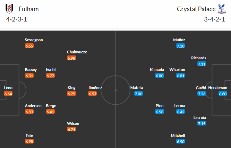
Task: Select Wilson's 6.74 rating badge
Action: (x=71, y=129)
